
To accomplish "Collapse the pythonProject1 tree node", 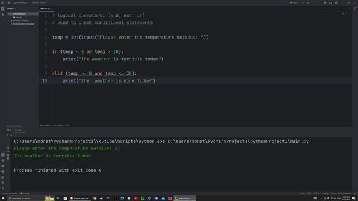I will (9, 14).
